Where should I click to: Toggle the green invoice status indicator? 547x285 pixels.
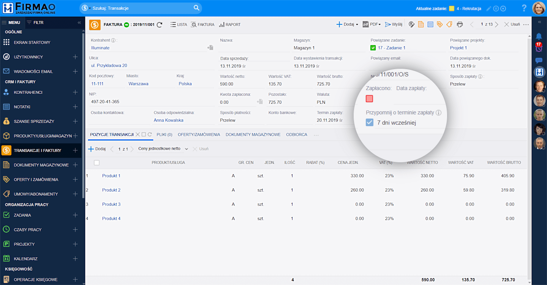(126, 24)
